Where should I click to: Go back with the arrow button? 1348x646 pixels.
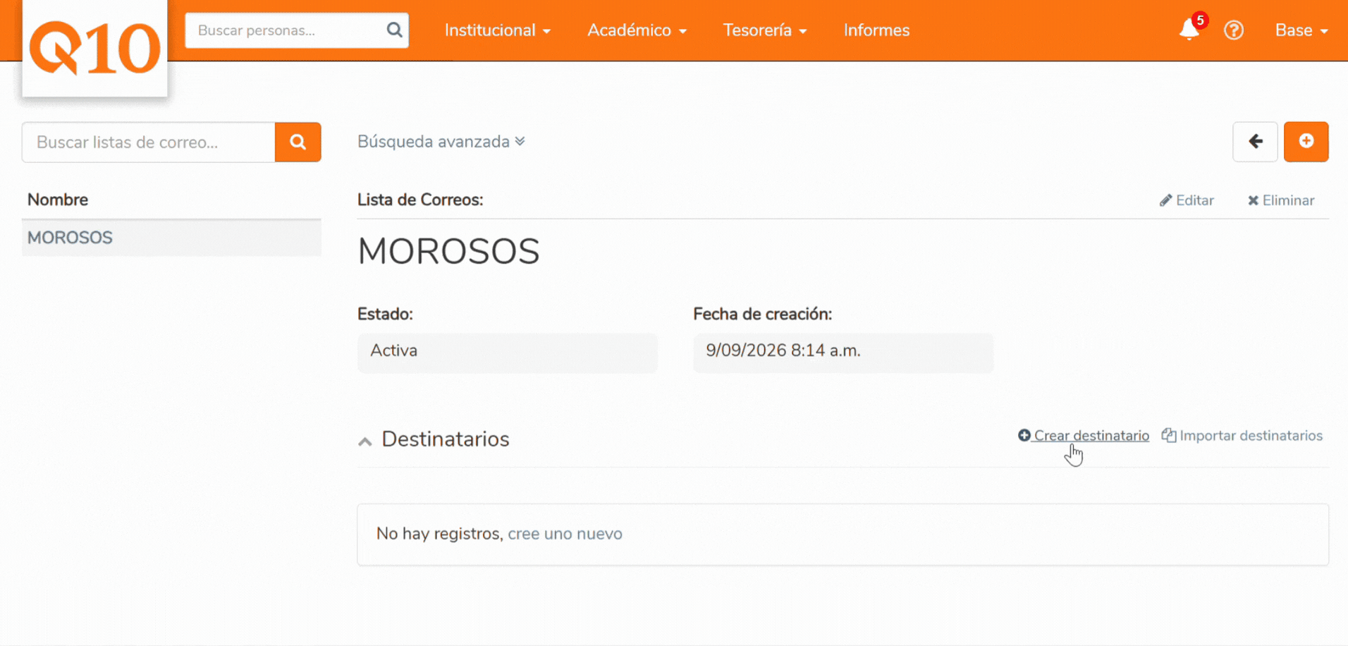(1255, 142)
